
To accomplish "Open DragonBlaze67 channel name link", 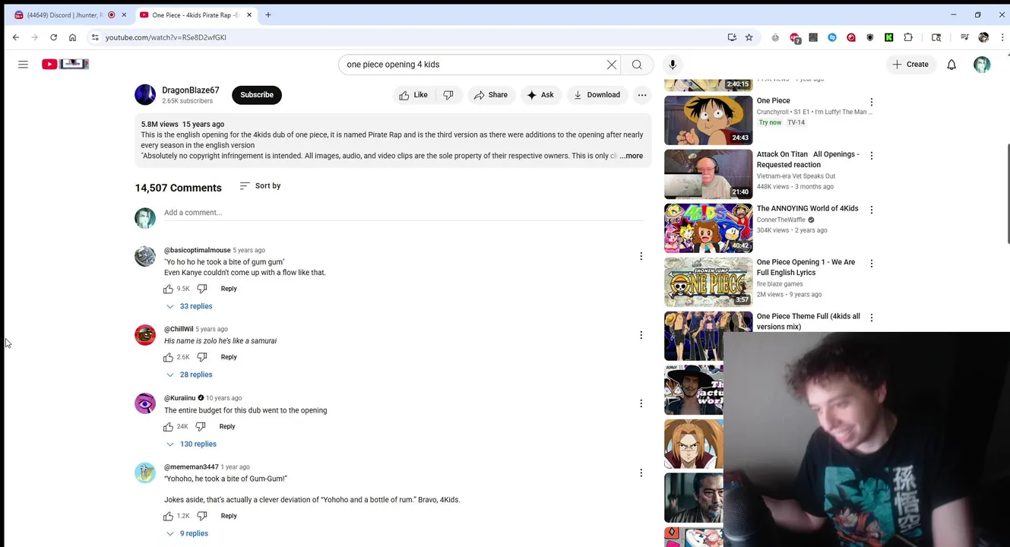I will click(x=191, y=90).
